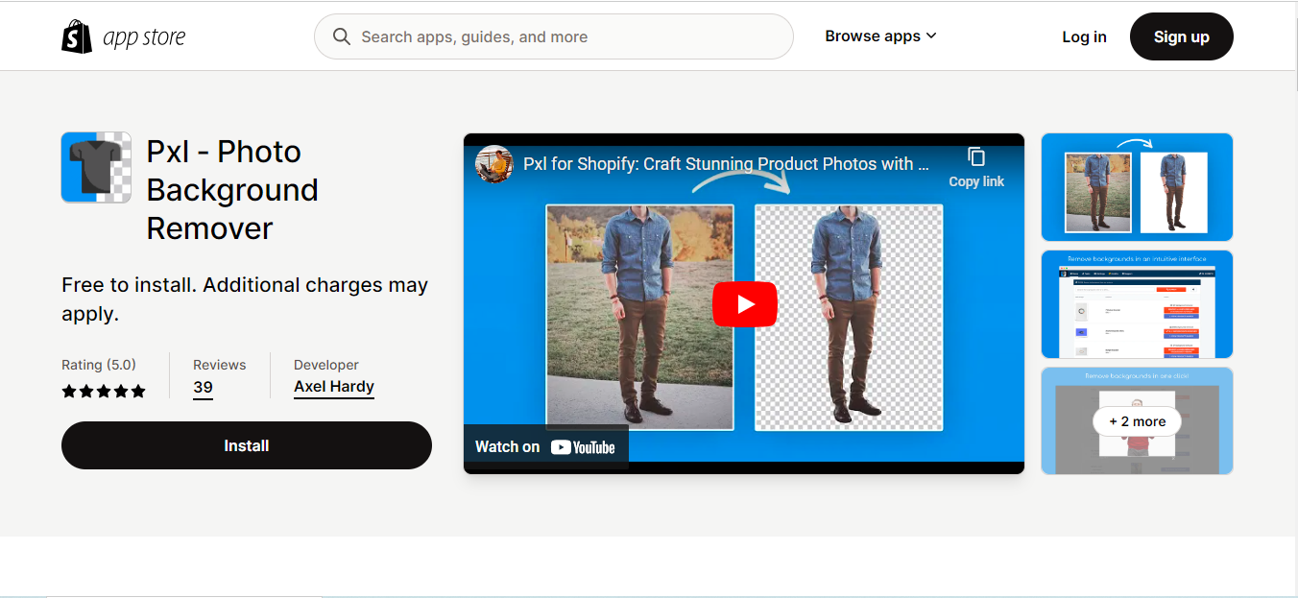Click the Install button

click(x=247, y=445)
